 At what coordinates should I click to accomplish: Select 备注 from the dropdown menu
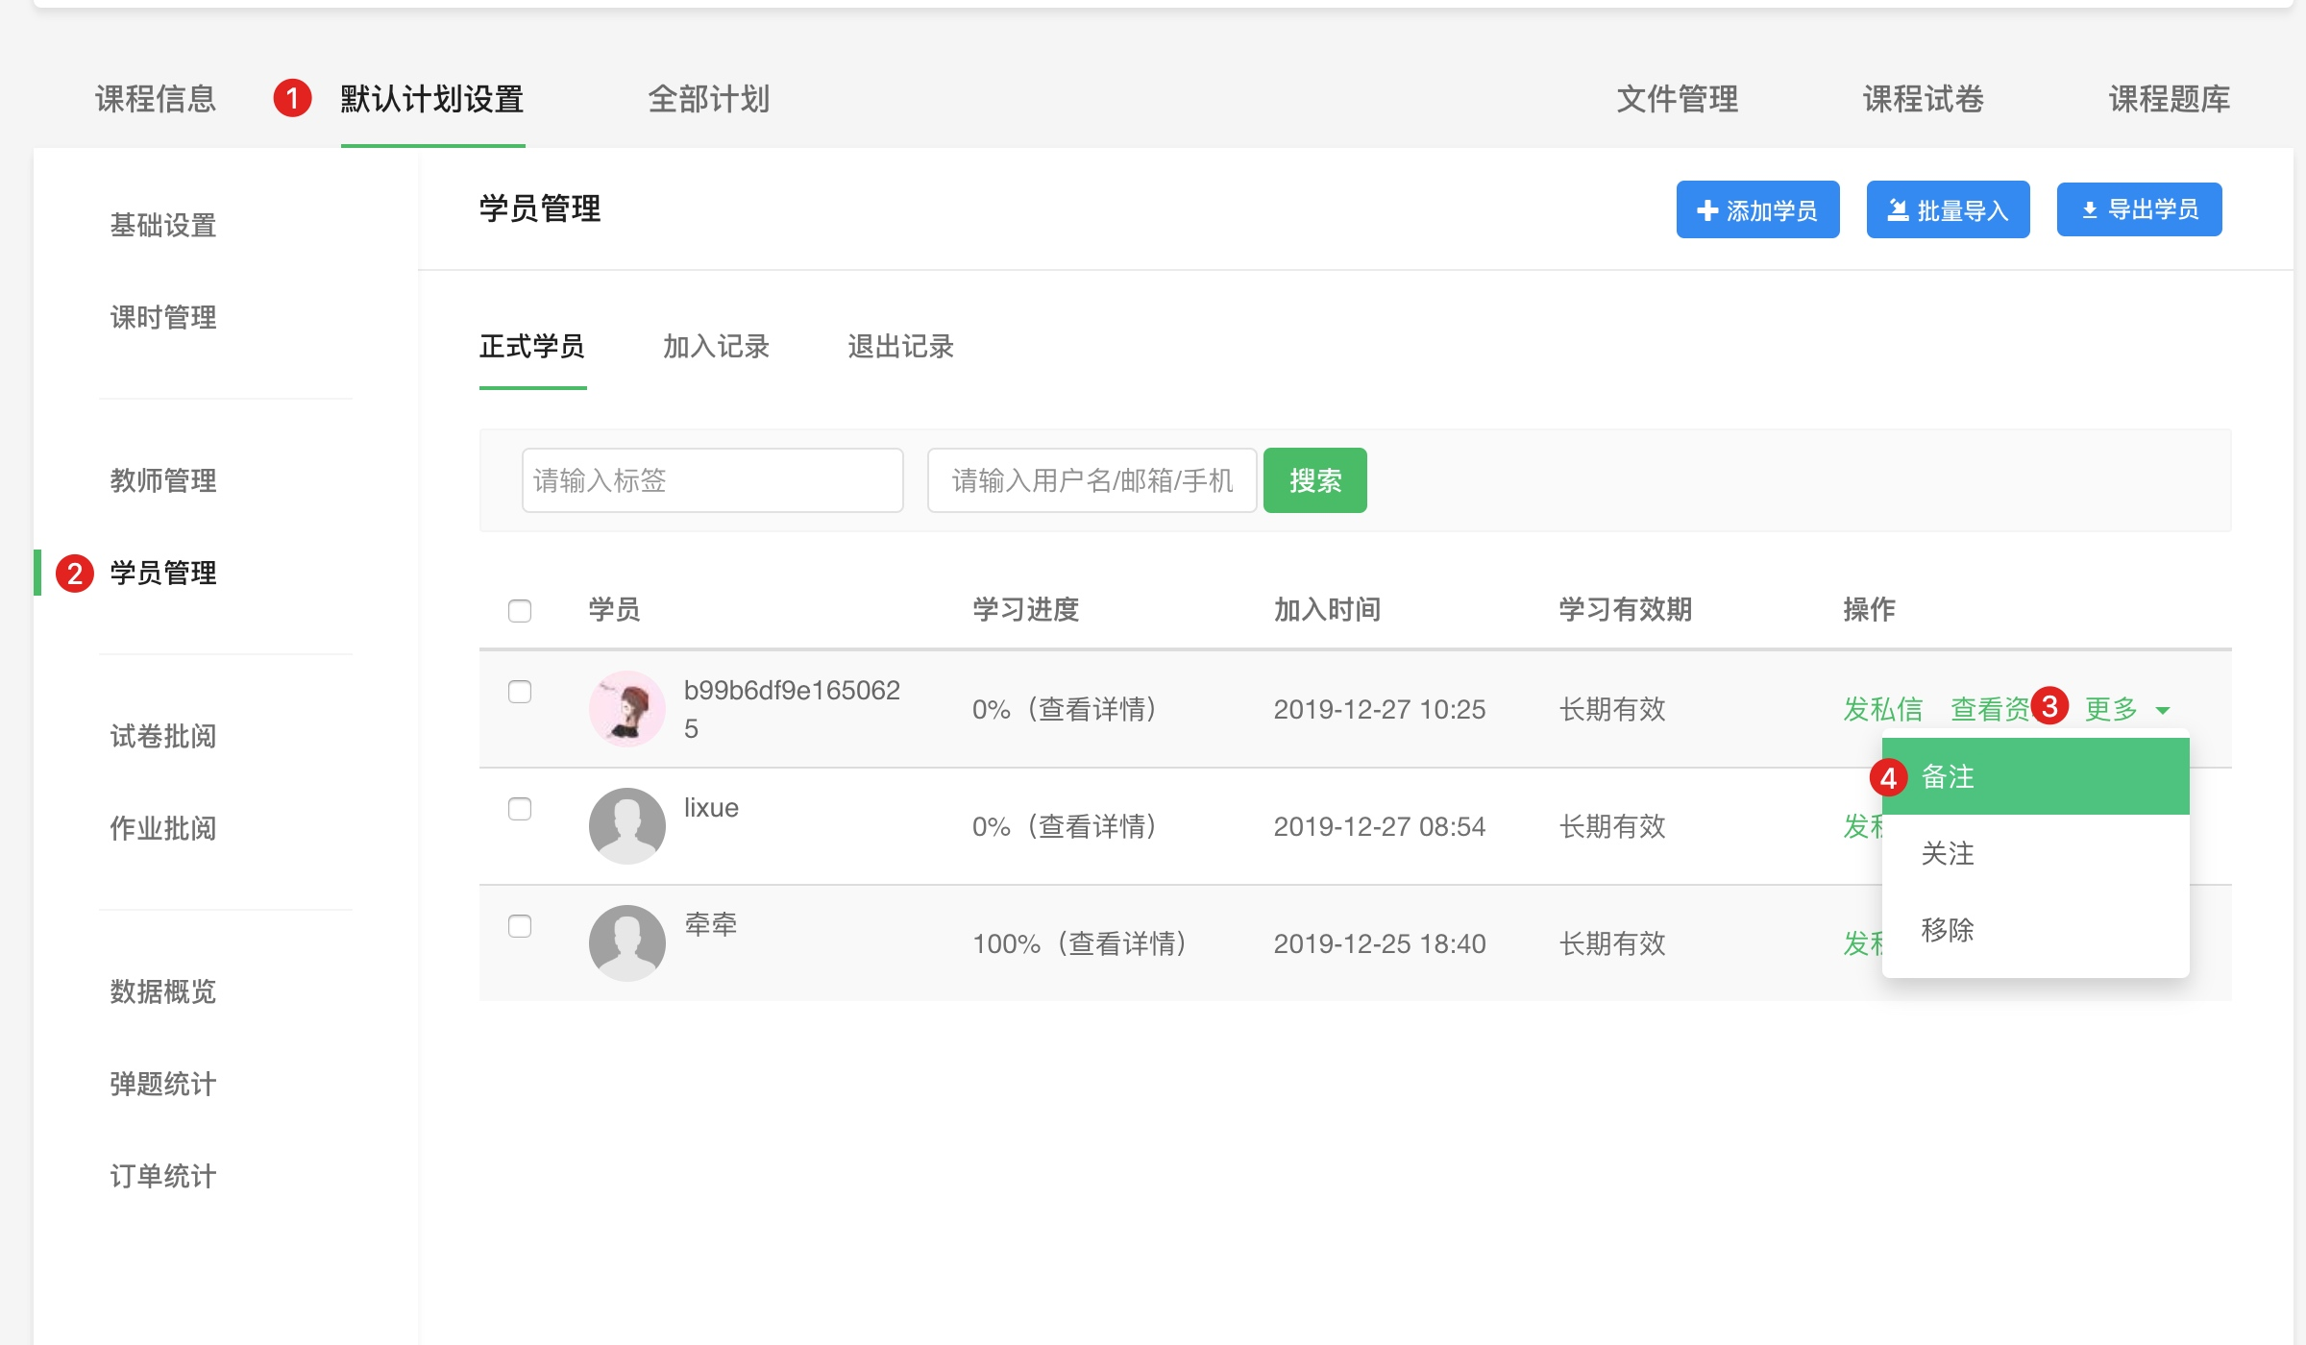pos(1948,776)
